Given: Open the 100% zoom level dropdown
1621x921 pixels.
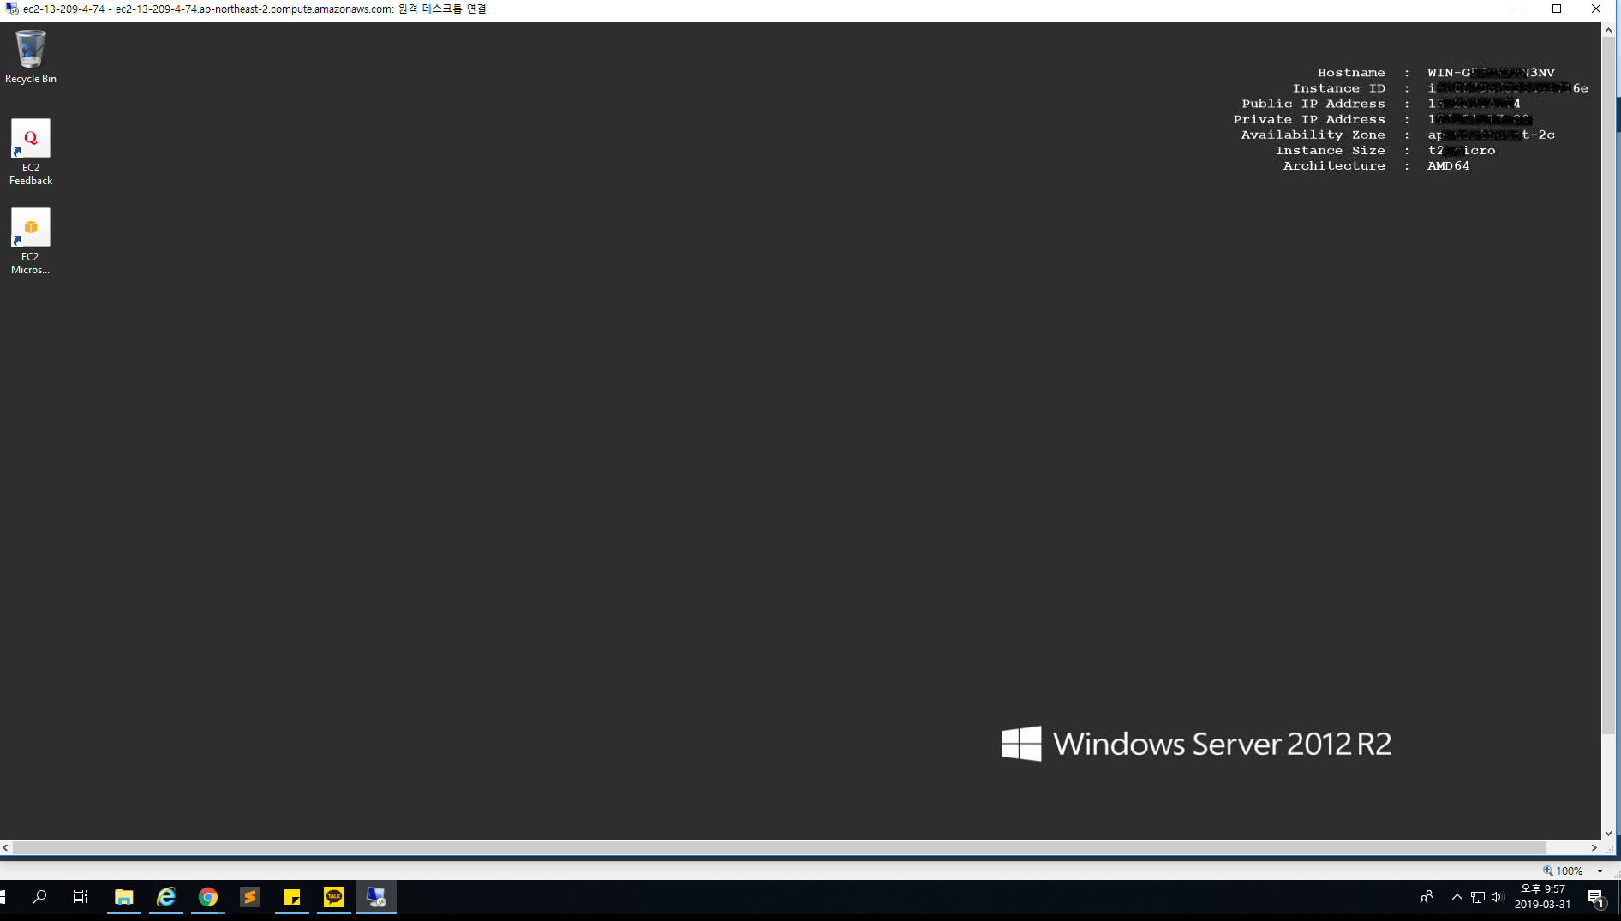Looking at the screenshot, I should click(x=1600, y=870).
